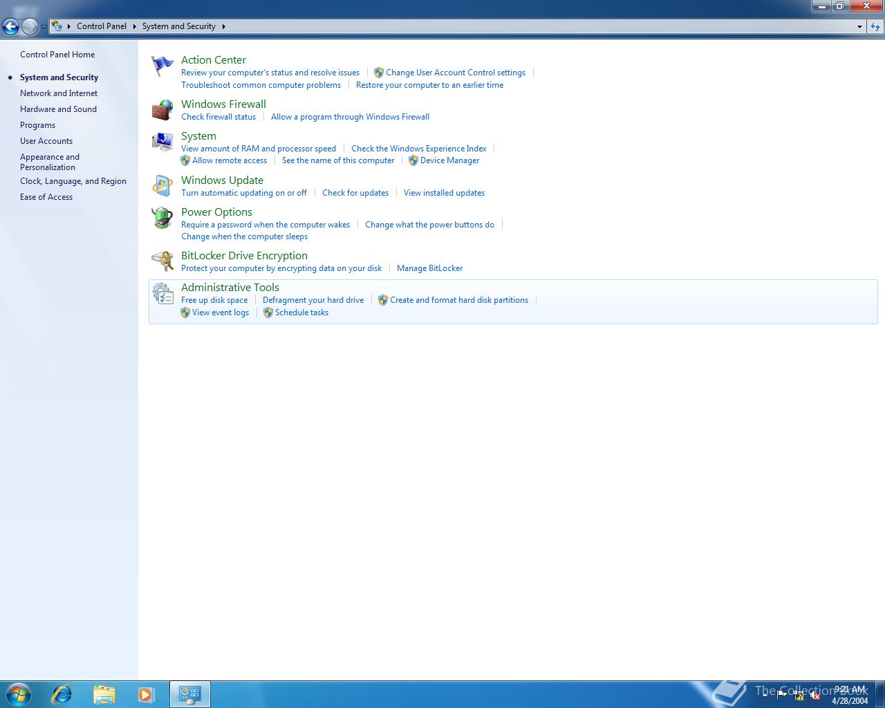Click the Action Center flag in tray
The height and width of the screenshot is (708, 885).
coord(782,695)
